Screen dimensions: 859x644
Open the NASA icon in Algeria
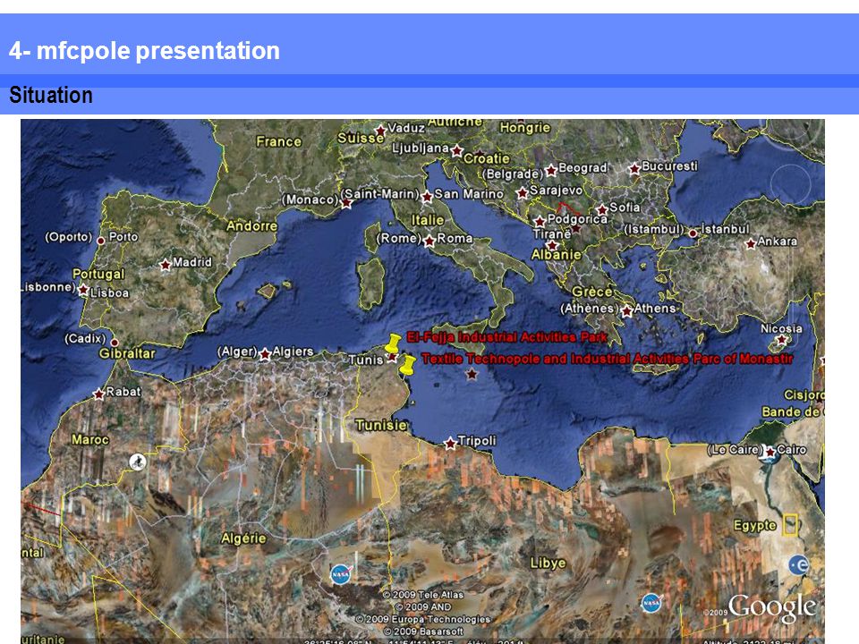point(340,574)
